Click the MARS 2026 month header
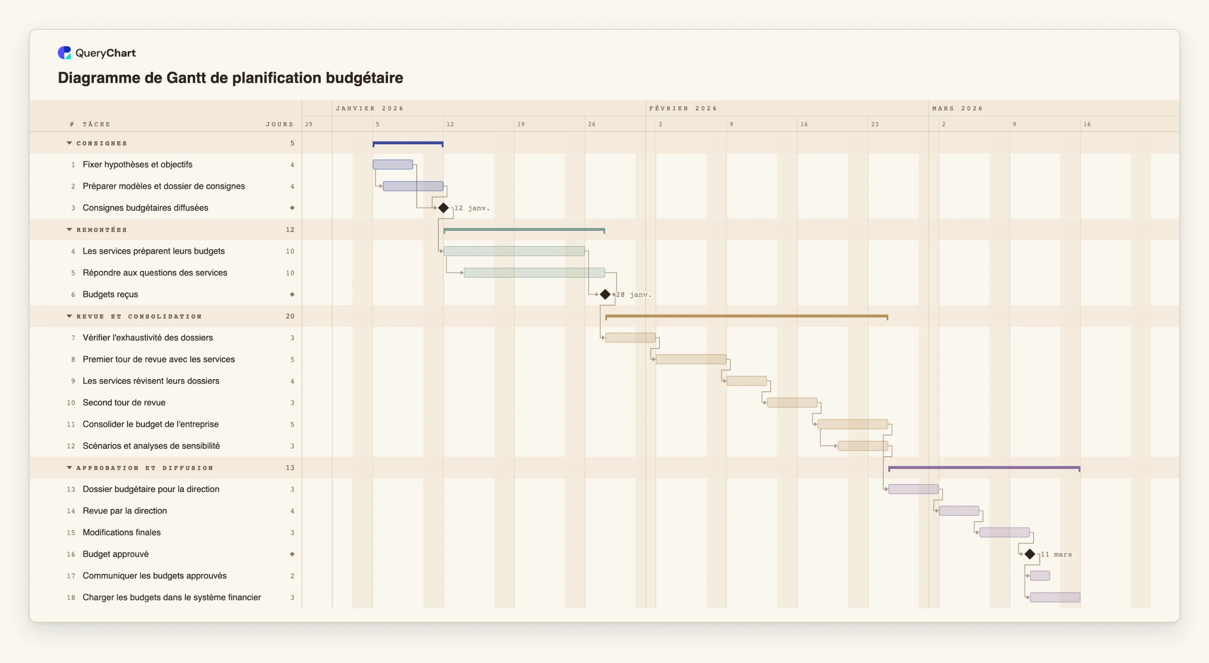The height and width of the screenshot is (663, 1209). (958, 108)
